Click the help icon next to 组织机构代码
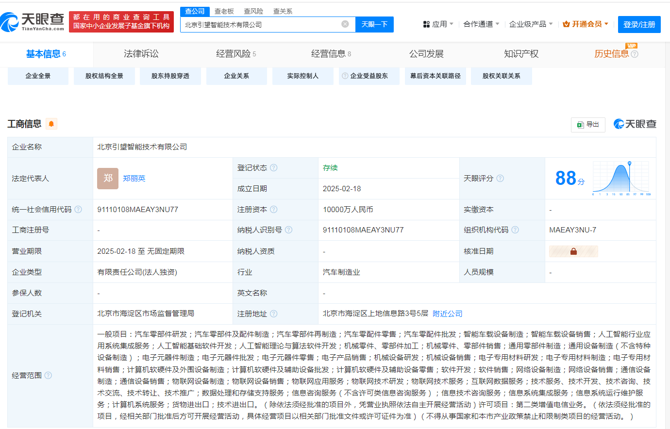 [x=515, y=230]
